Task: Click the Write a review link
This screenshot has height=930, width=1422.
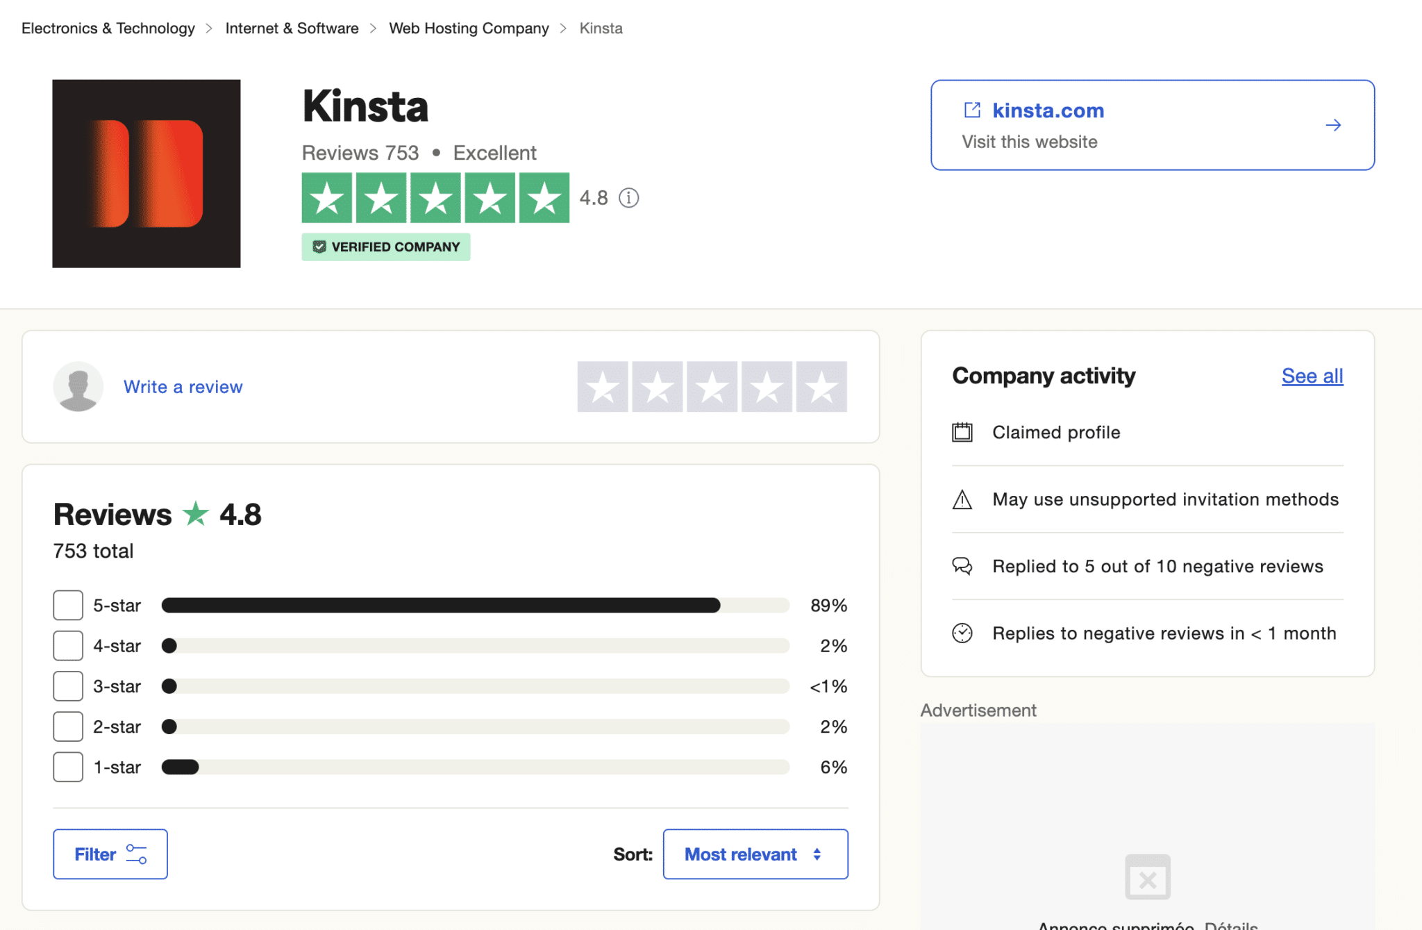Action: [183, 386]
